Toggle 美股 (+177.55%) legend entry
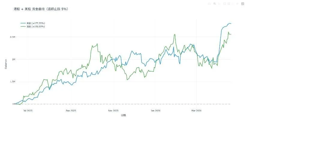Image resolution: width=334 pixels, height=164 pixels. (x=33, y=23)
